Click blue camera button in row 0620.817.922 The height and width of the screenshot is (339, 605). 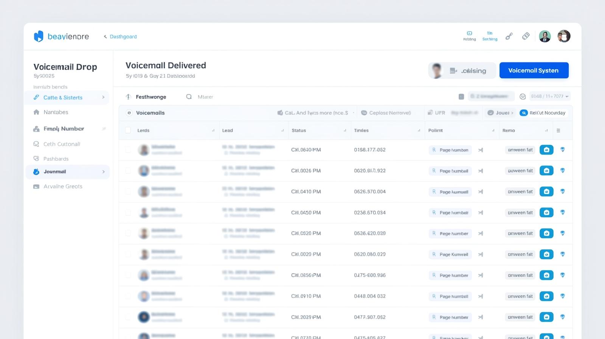tap(546, 171)
